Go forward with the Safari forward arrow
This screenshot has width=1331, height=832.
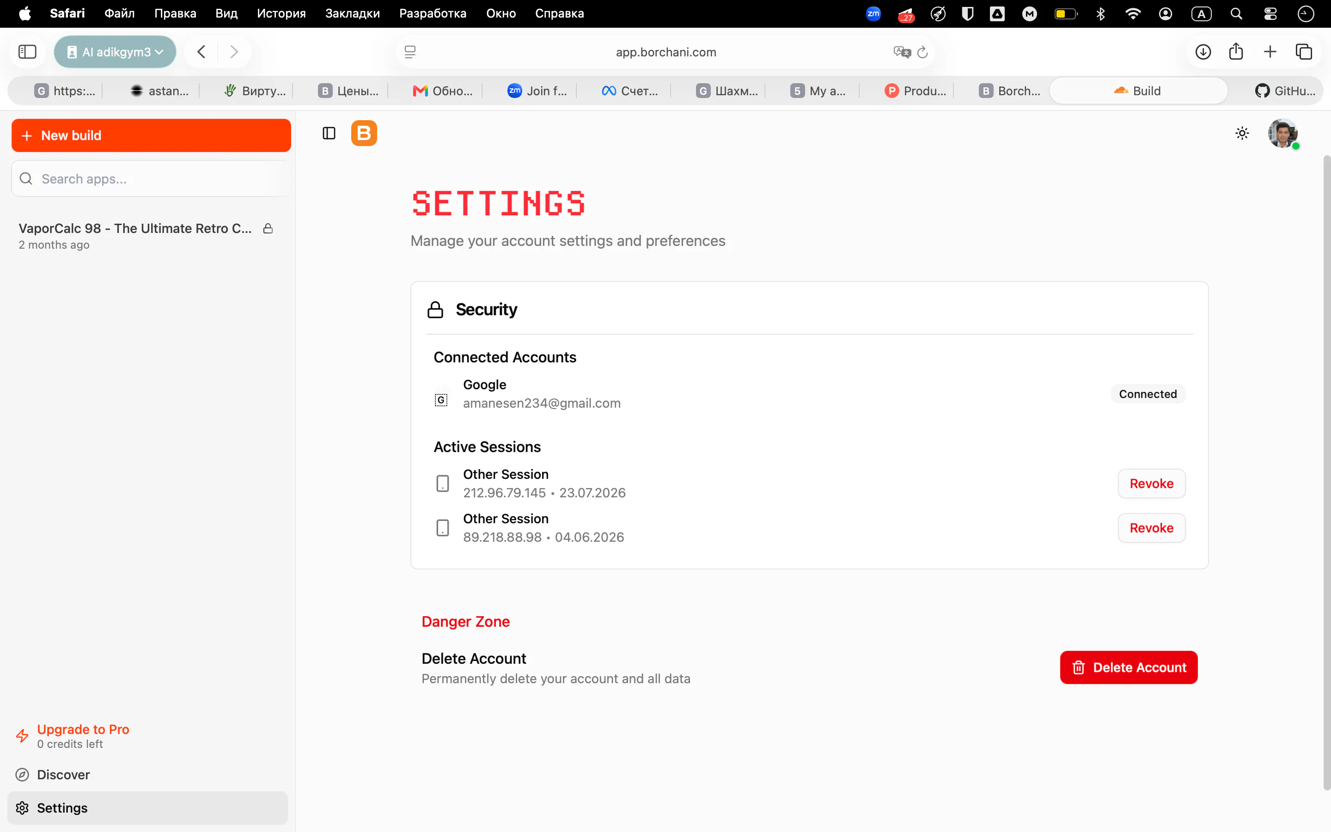234,52
